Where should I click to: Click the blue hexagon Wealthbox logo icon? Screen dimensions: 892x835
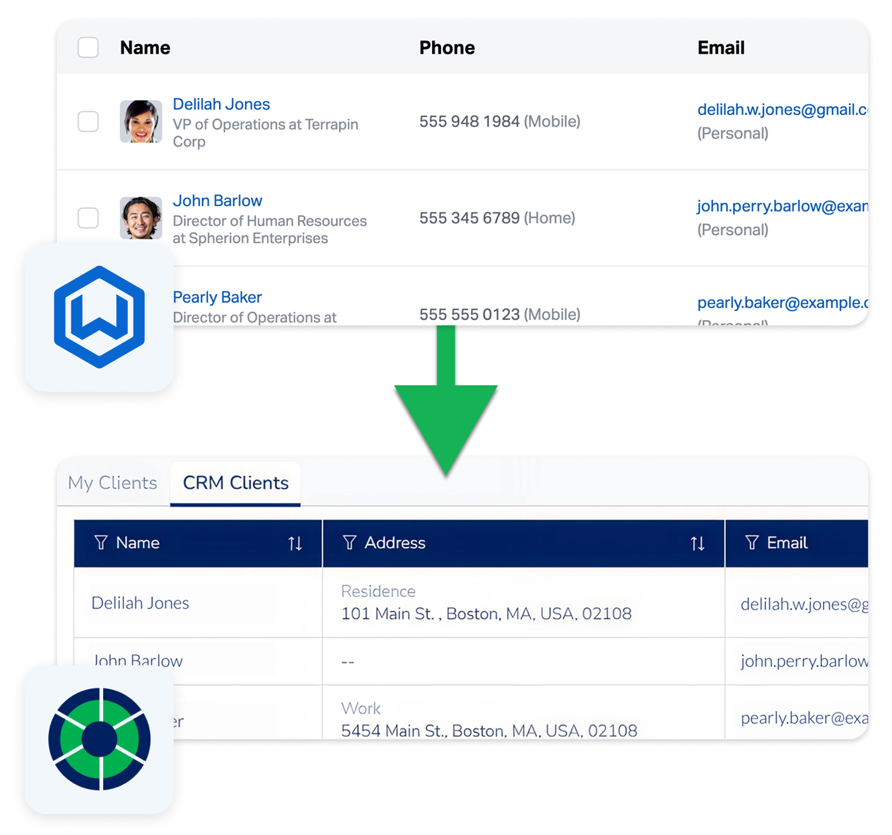(x=99, y=317)
